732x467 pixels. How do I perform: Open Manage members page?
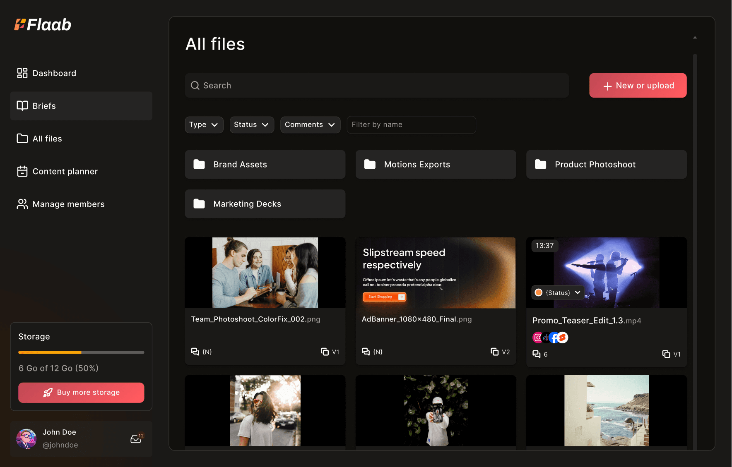81,204
